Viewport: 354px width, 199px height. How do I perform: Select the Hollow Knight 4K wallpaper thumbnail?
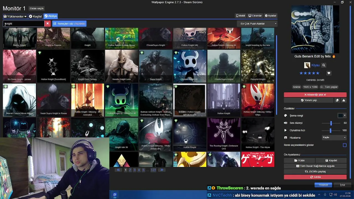[x=190, y=66]
